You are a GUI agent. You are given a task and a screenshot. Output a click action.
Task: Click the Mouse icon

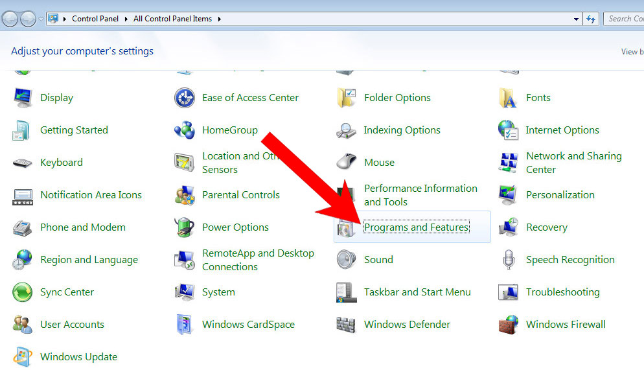click(346, 161)
